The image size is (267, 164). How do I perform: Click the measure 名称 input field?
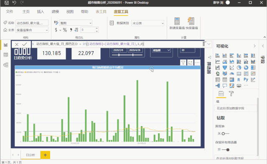tap(32, 23)
